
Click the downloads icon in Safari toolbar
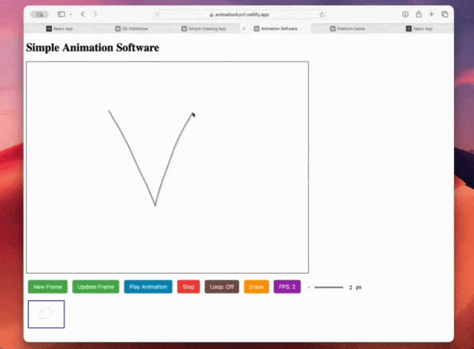(x=405, y=14)
